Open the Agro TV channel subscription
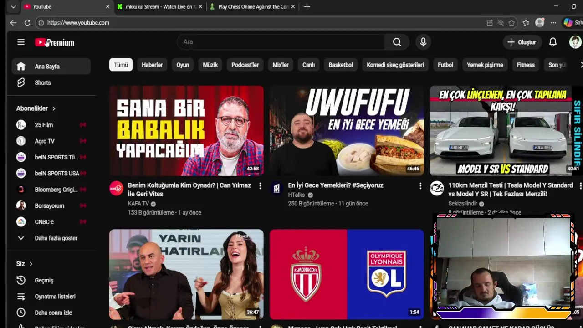Screen dimensions: 583x328 click(51, 141)
